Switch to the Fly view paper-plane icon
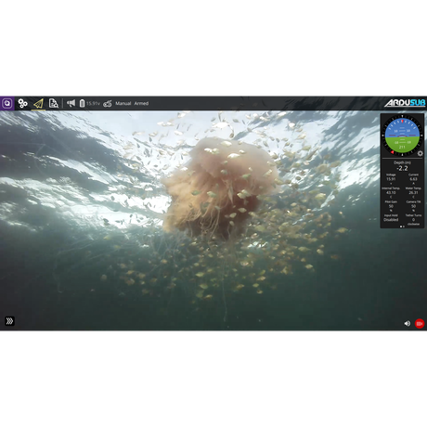This screenshot has height=427, width=427. [x=38, y=103]
